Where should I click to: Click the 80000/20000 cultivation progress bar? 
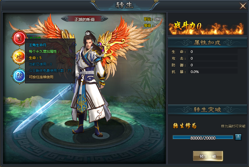203,138
